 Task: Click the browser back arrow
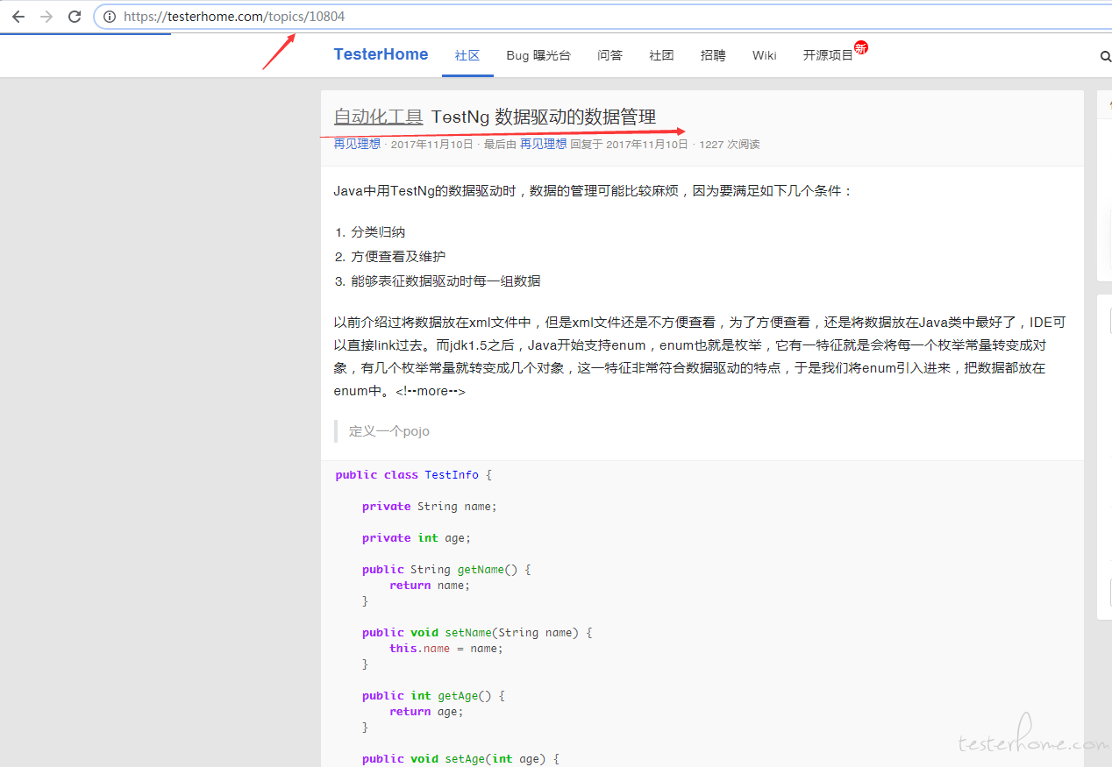18,17
